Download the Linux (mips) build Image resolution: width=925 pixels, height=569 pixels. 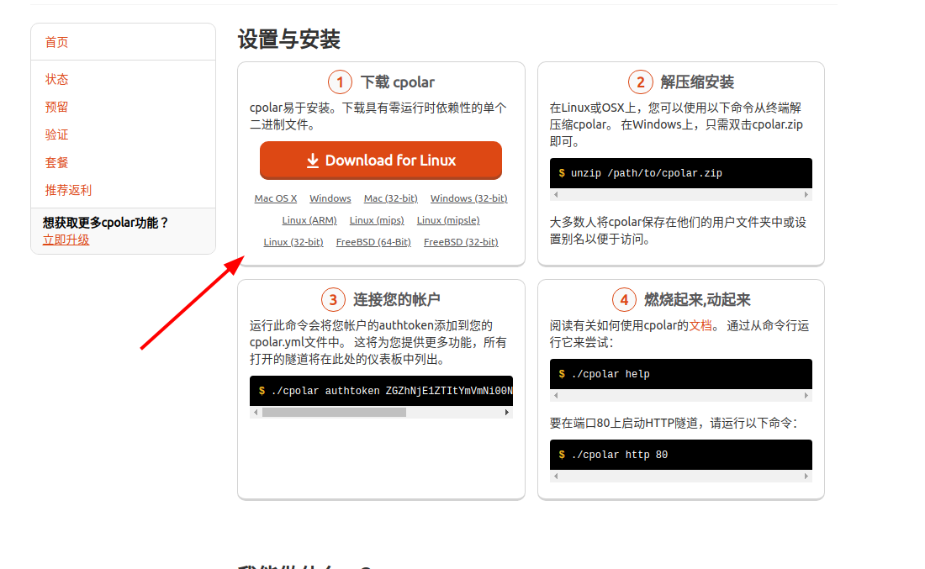pyautogui.click(x=377, y=220)
